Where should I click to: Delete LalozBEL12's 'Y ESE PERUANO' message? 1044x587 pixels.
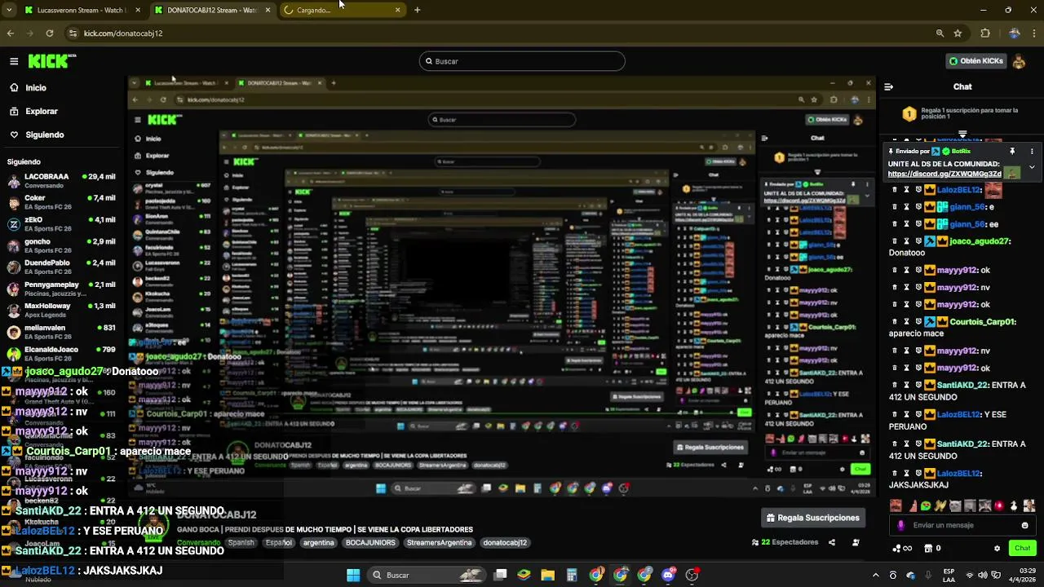pyautogui.click(x=894, y=414)
